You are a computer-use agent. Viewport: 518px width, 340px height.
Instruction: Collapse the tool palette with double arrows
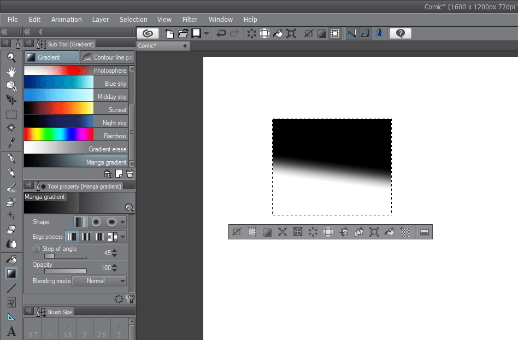click(4, 32)
